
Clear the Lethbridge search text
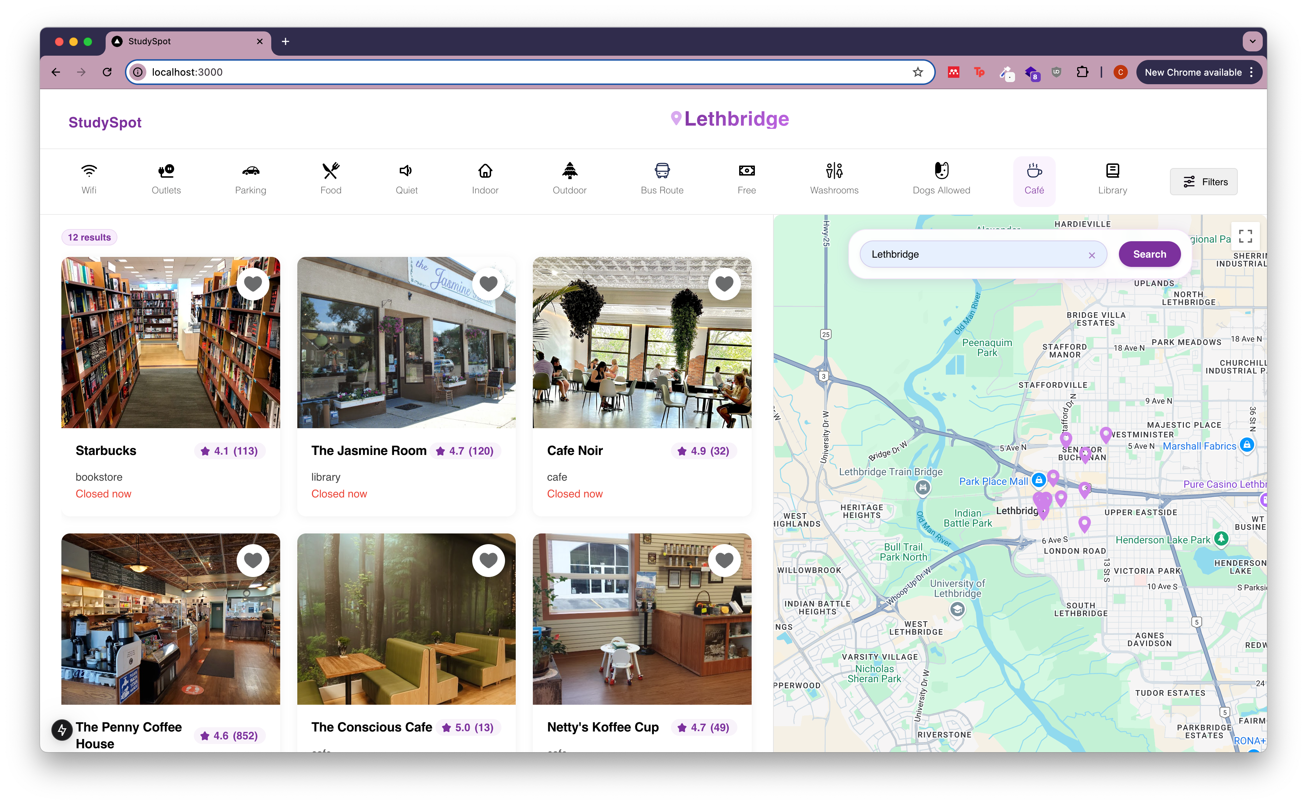(1092, 254)
